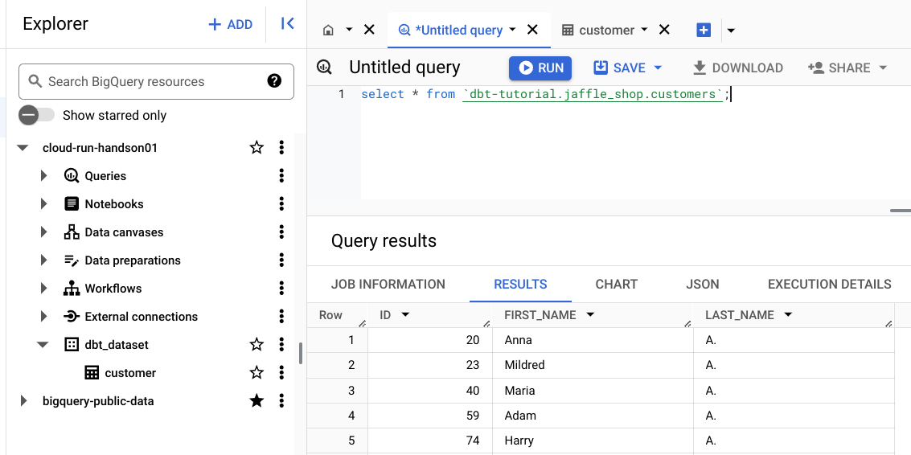Switch to the customer table tab
This screenshot has width=911, height=455.
[x=598, y=30]
